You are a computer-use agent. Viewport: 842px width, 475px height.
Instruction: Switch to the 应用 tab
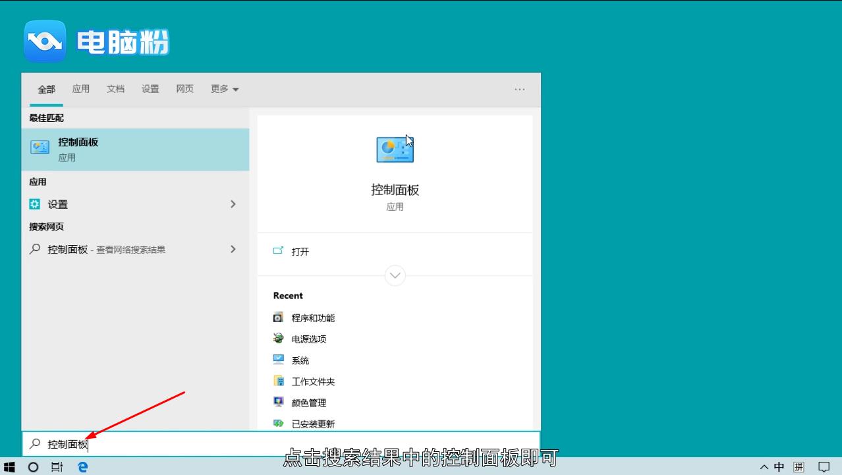pyautogui.click(x=81, y=88)
